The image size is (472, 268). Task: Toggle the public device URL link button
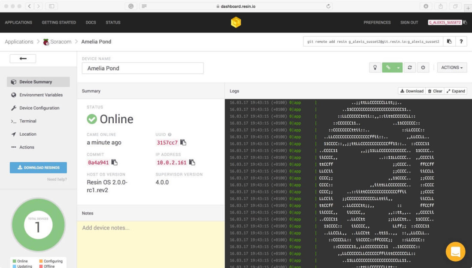point(388,67)
